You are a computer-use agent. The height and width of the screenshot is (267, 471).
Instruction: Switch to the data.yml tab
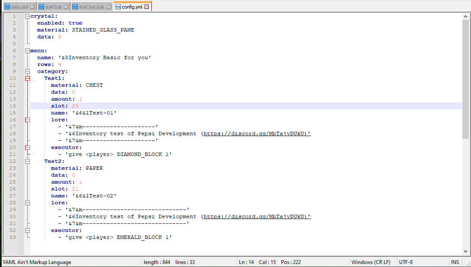pos(19,6)
